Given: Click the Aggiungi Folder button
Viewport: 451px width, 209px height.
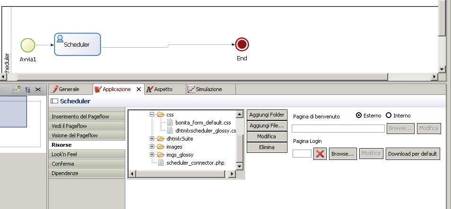Looking at the screenshot, I should 267,115.
